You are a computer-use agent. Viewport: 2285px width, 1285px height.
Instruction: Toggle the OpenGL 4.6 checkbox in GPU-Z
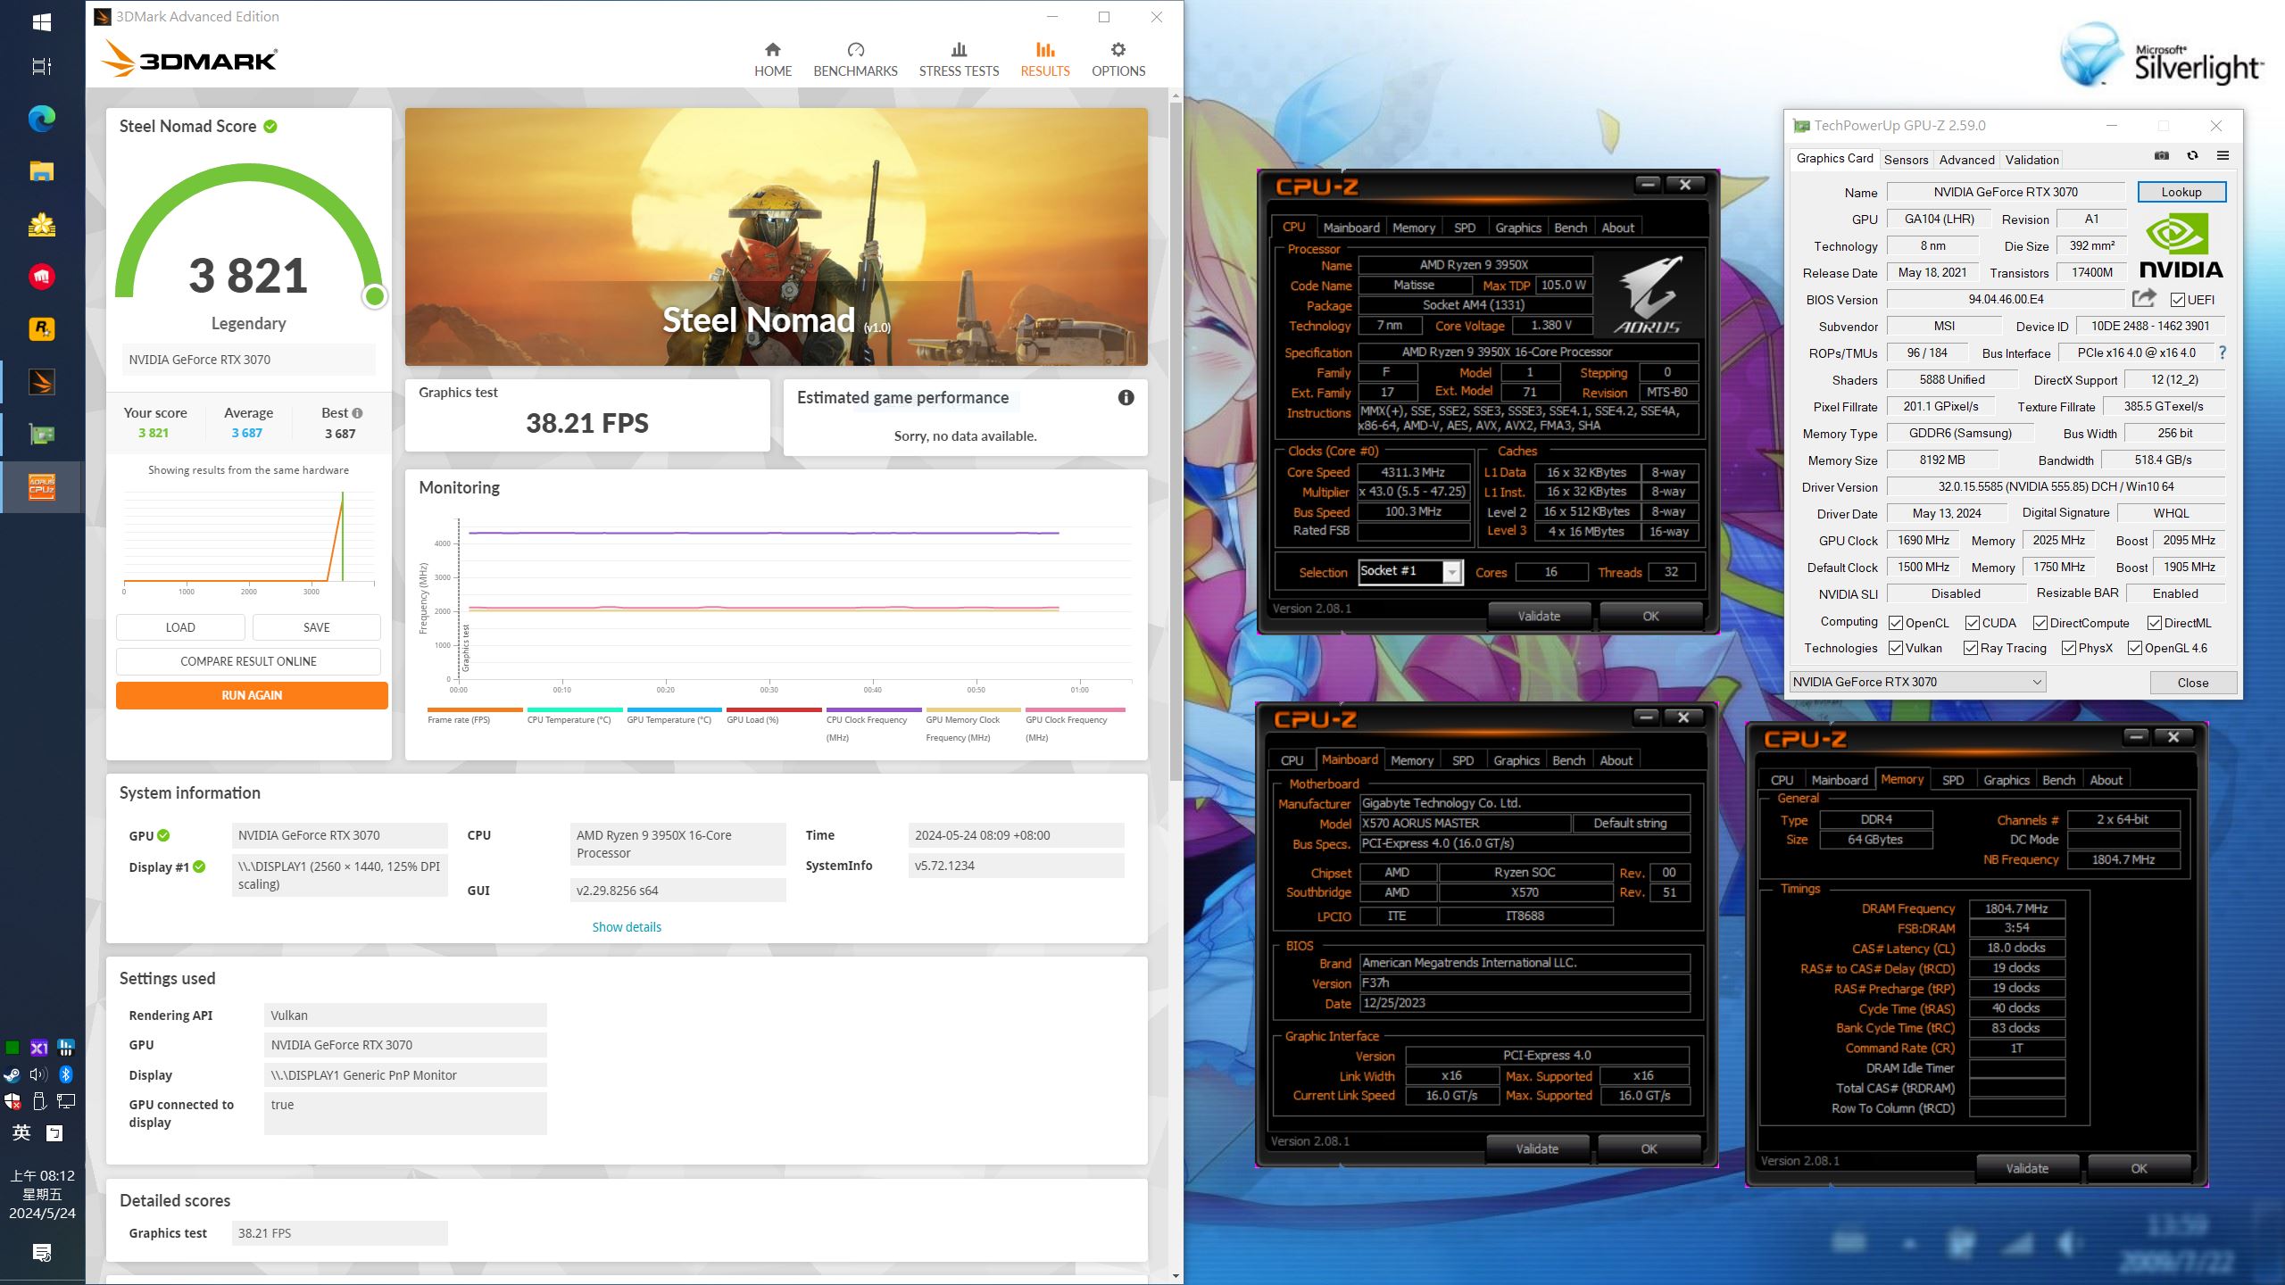click(2135, 648)
